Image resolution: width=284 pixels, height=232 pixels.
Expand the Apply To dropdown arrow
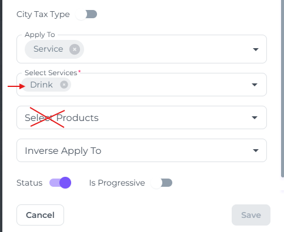(x=256, y=49)
